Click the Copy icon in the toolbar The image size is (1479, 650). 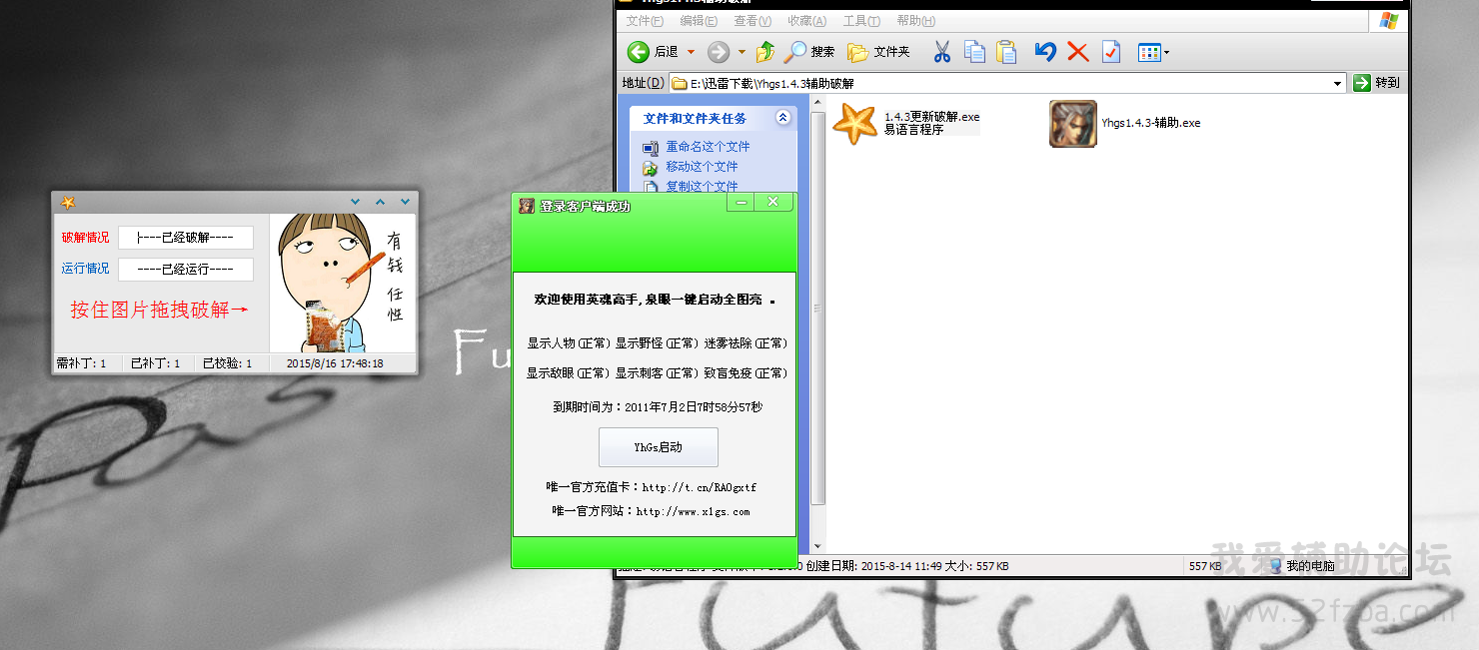(974, 52)
